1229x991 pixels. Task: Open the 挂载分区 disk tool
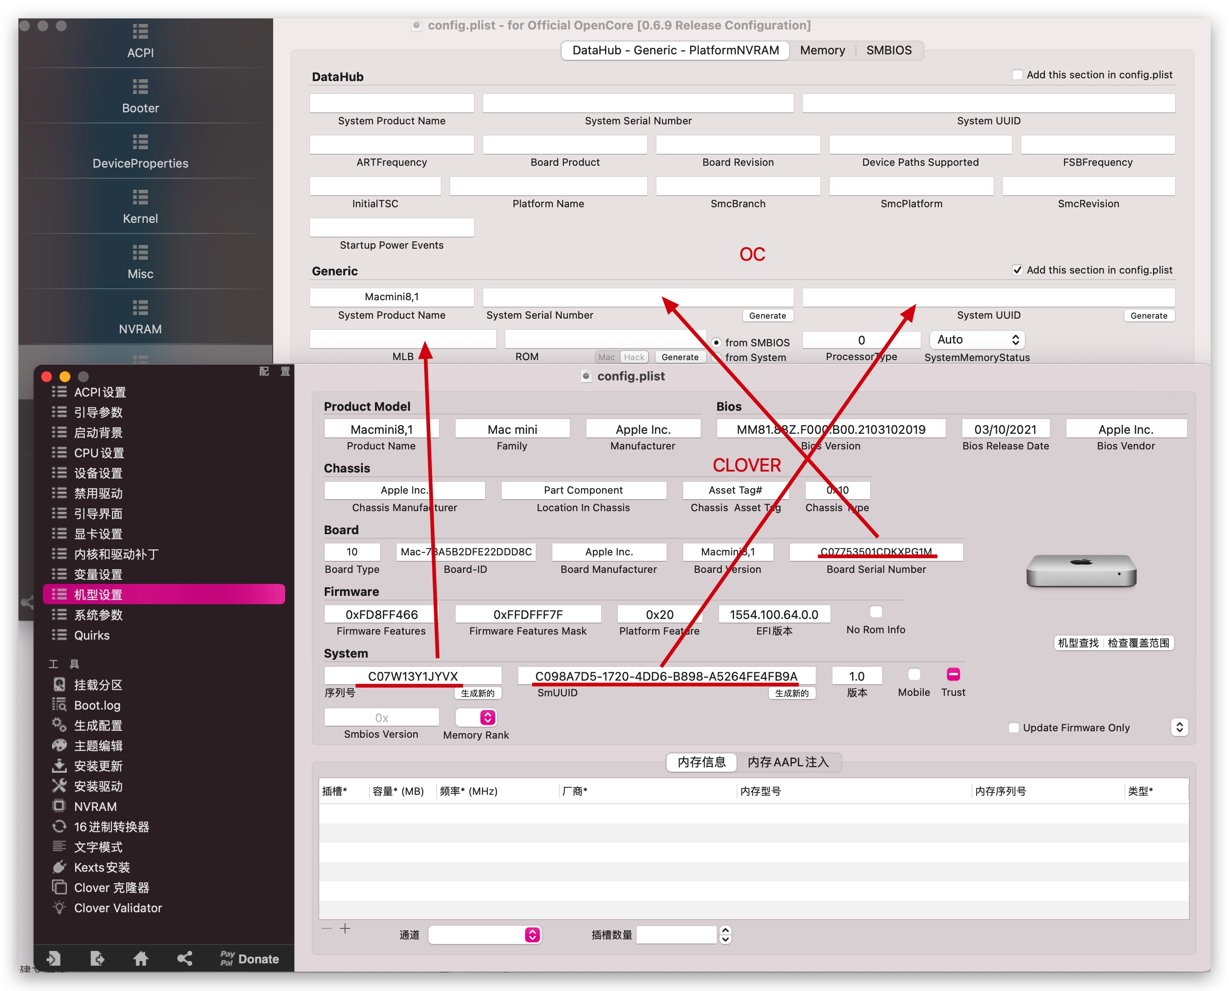point(59,684)
